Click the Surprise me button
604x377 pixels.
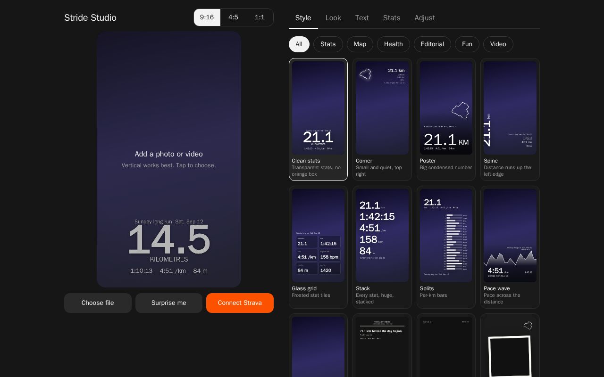[x=169, y=303]
